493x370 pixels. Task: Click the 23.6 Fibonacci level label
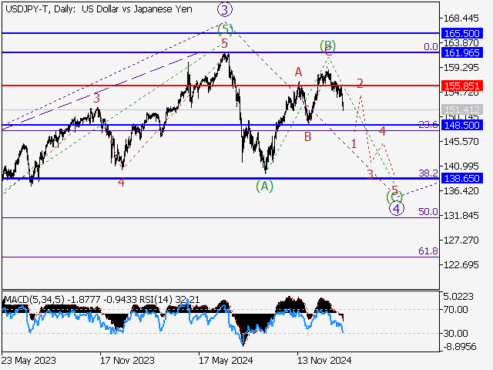coord(428,125)
